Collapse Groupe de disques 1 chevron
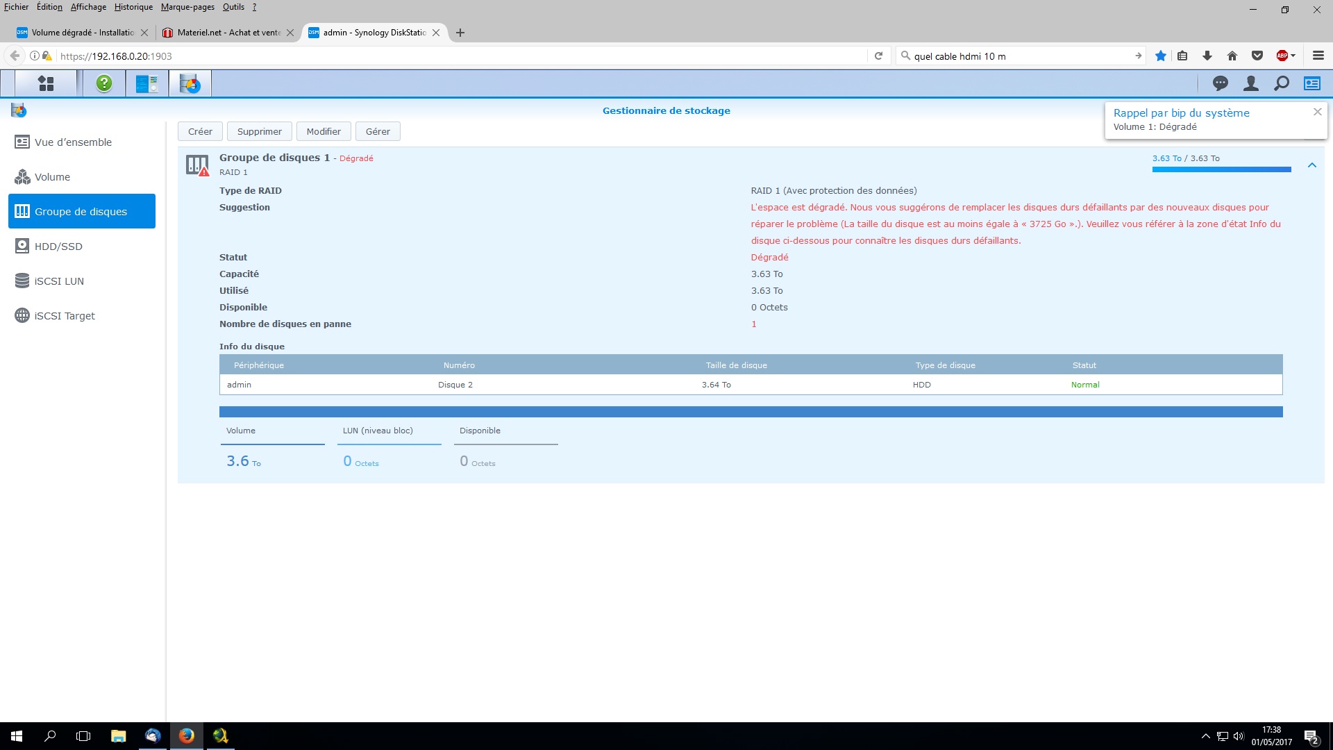This screenshot has height=750, width=1333. point(1311,165)
